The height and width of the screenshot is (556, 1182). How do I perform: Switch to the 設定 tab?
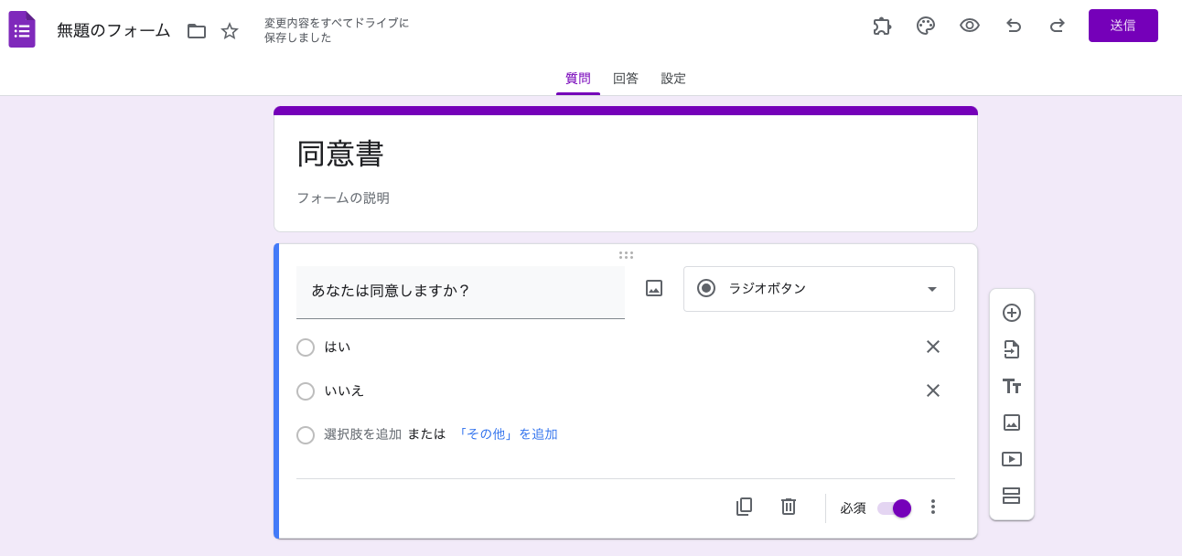click(673, 79)
